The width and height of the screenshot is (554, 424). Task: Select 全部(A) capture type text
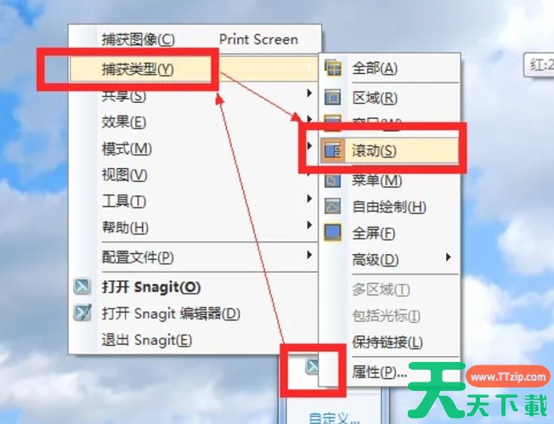375,68
